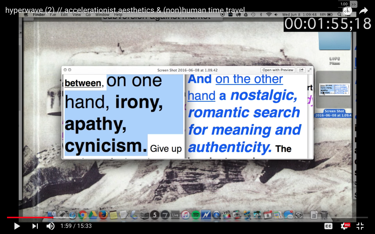
Task: Toggle Wi-Fi status in the menu bar
Action: (x=269, y=14)
